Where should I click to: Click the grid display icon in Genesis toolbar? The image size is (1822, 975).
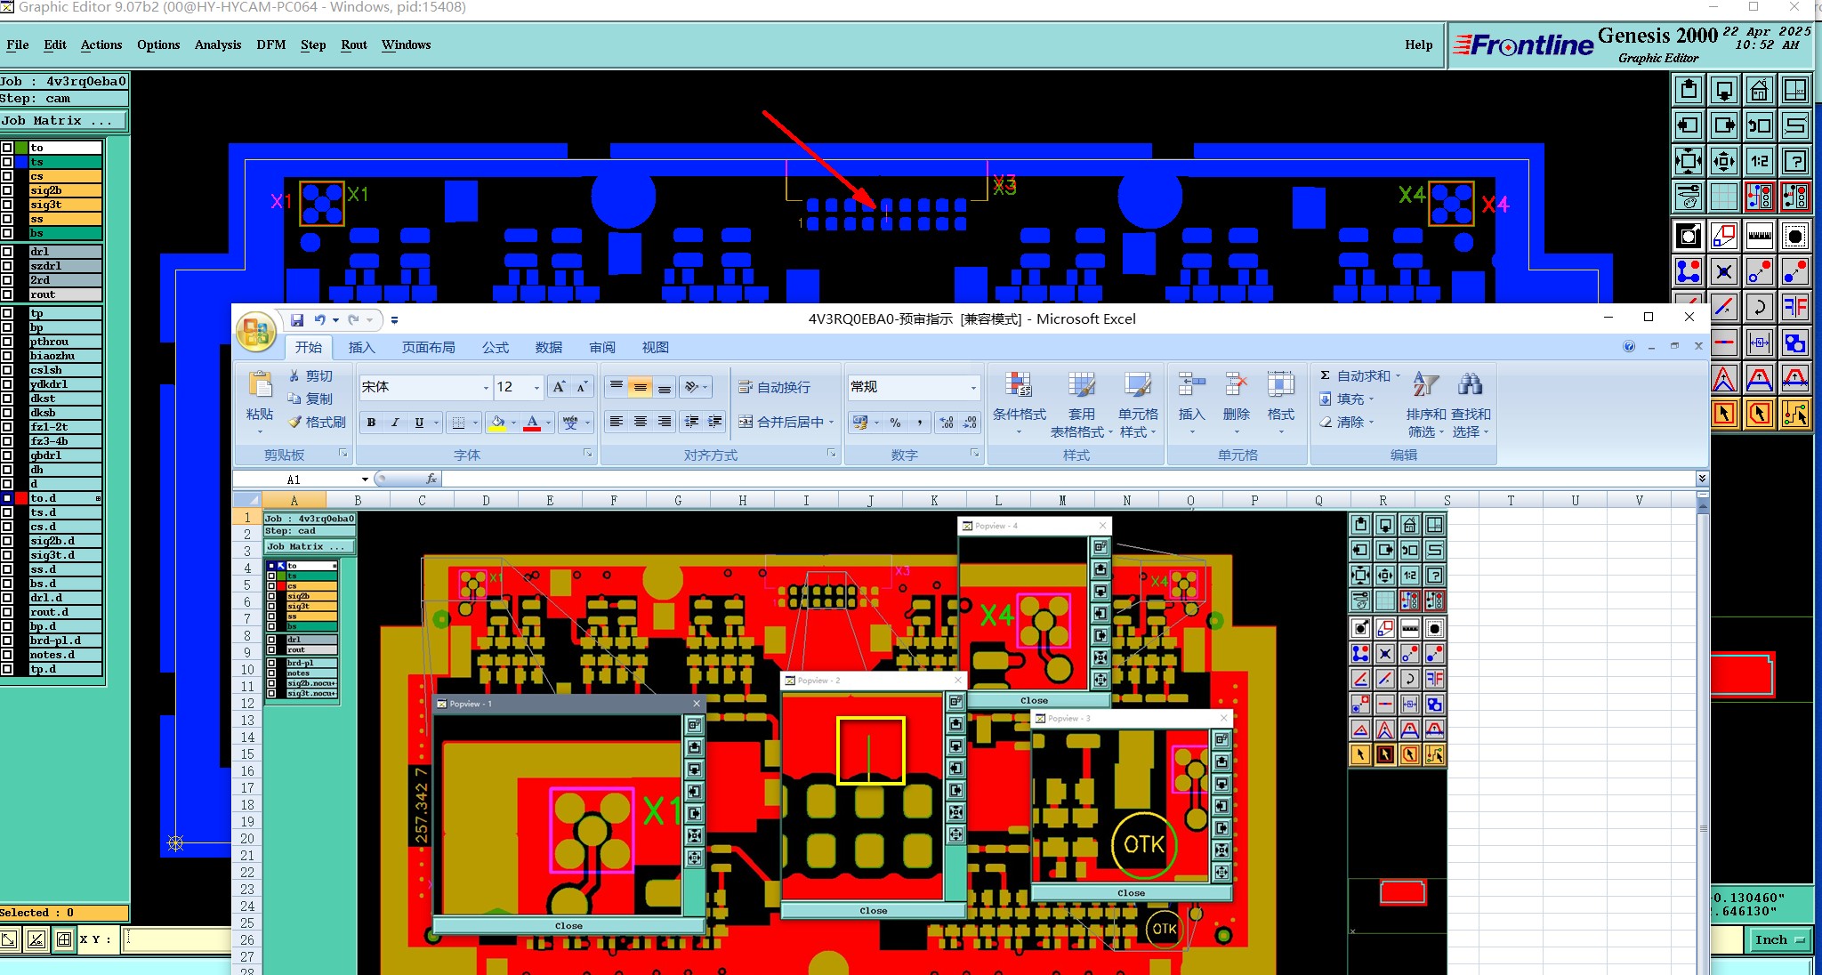(1723, 197)
